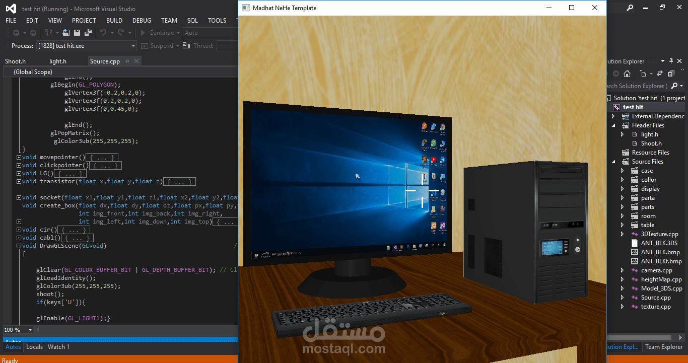Switch to the Shoot.h editor tab
This screenshot has width=688, height=363.
pyautogui.click(x=16, y=61)
